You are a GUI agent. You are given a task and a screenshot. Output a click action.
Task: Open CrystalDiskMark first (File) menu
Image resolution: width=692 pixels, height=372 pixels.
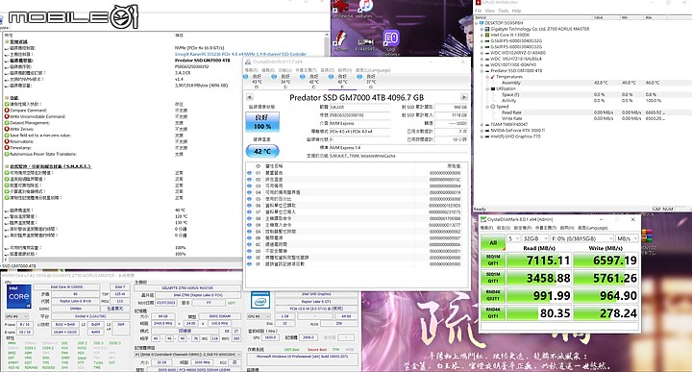(486, 228)
